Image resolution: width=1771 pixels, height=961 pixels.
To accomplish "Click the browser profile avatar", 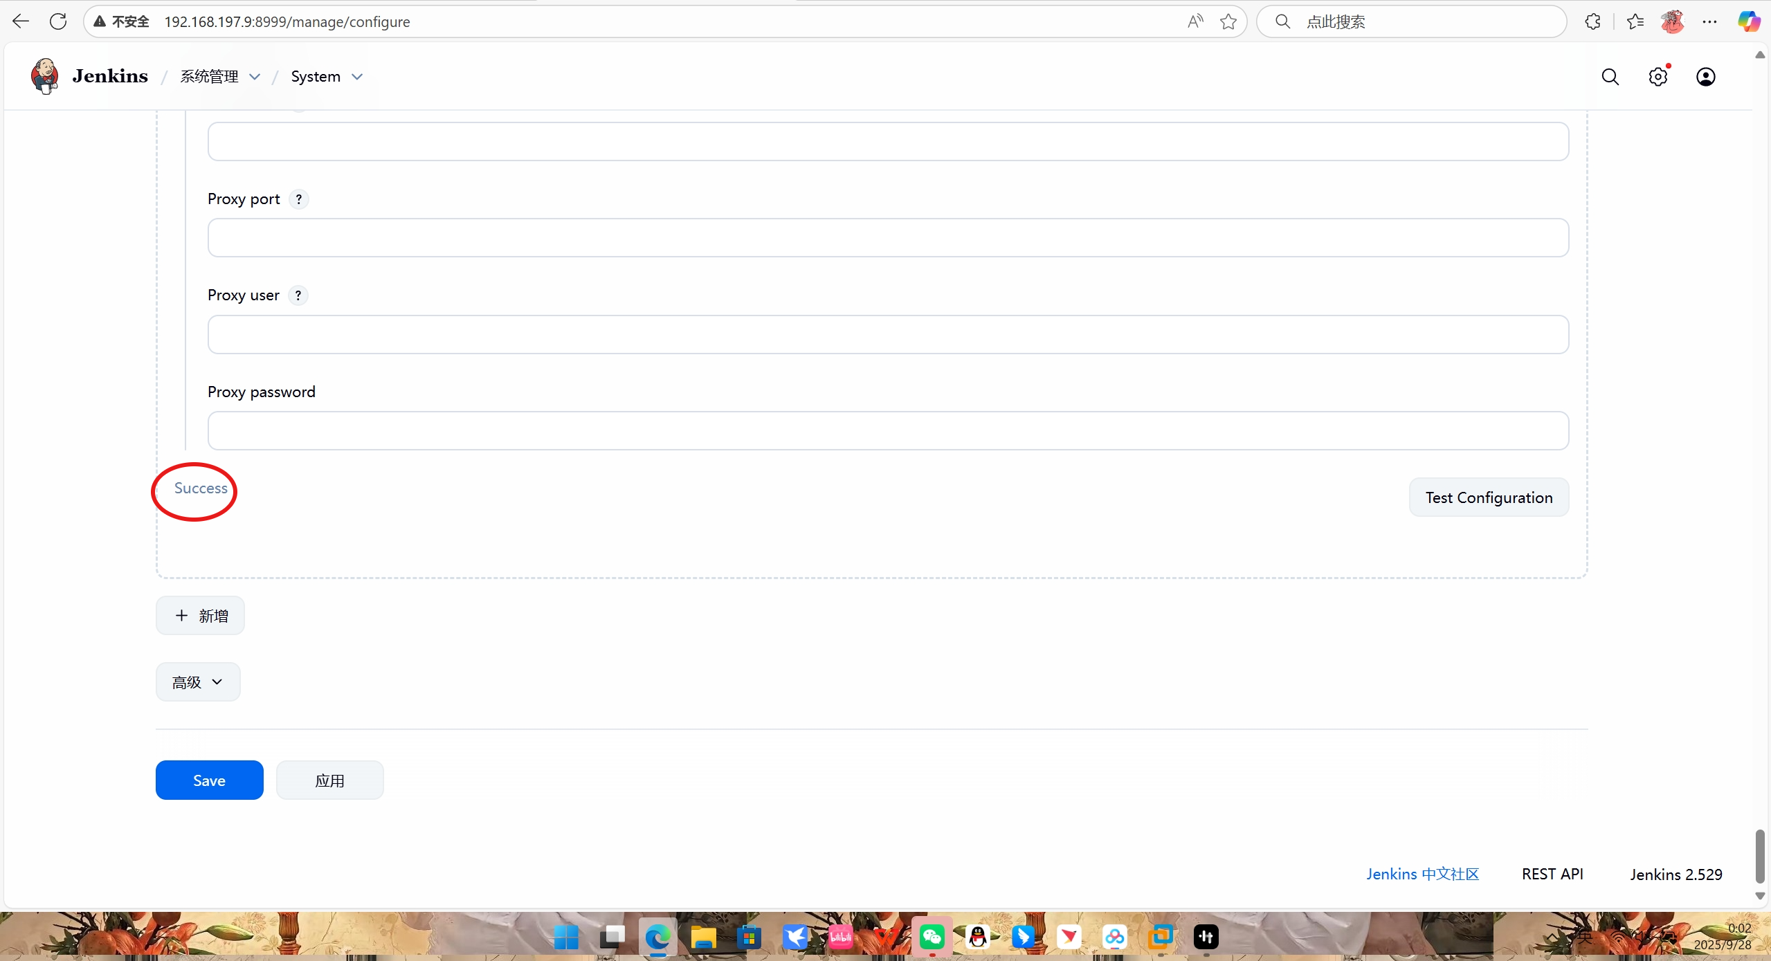I will tap(1673, 21).
